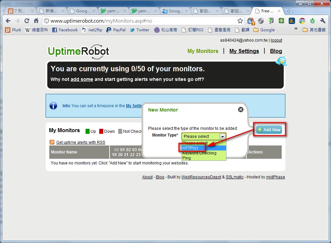Click the monitor screen extension icon
331x243 pixels.
271,21
